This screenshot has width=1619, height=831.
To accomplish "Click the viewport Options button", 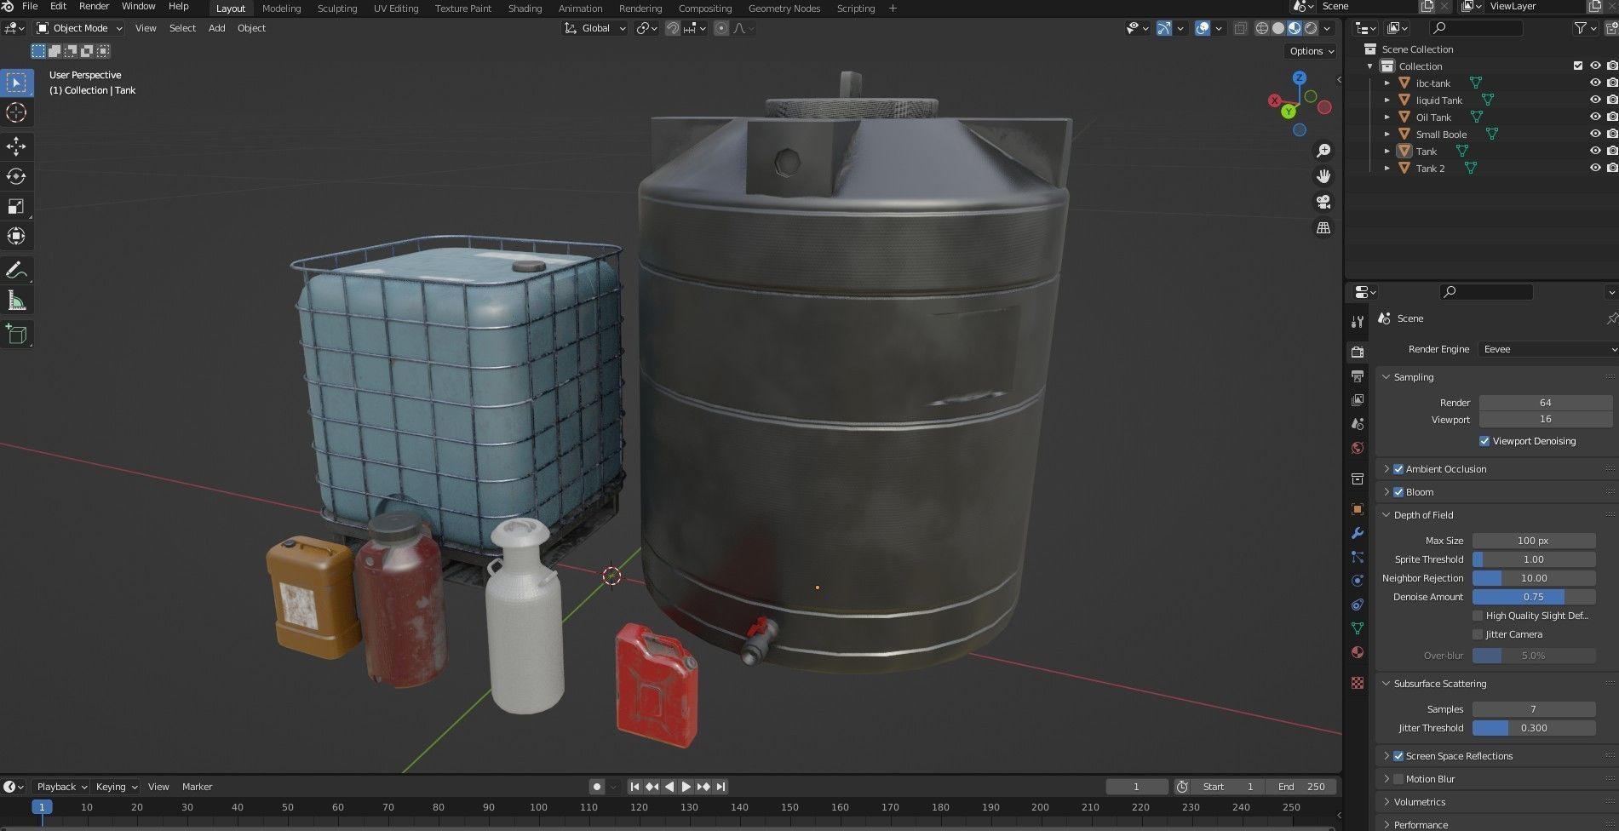I will coord(1310,51).
